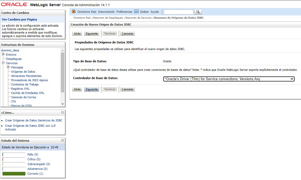301x180 pixels.
Task: Click the bottom Atrás button
Action: 77,89
